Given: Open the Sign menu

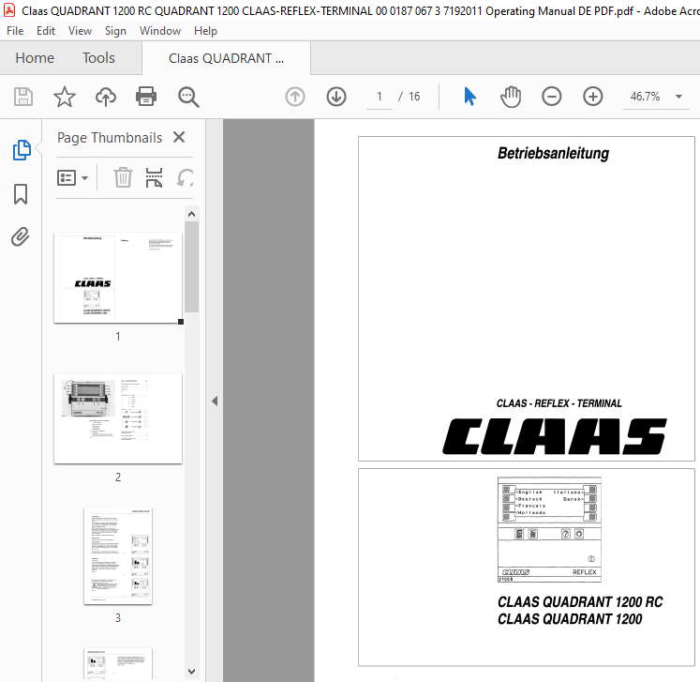Looking at the screenshot, I should pyautogui.click(x=115, y=31).
